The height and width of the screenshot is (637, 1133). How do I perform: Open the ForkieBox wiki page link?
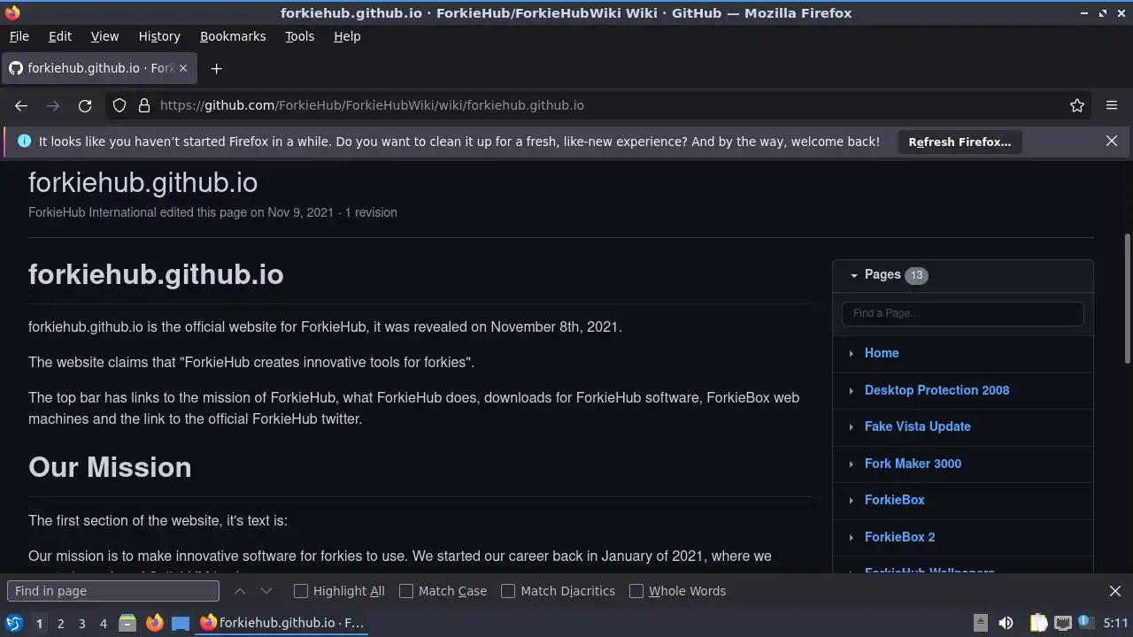(x=895, y=500)
